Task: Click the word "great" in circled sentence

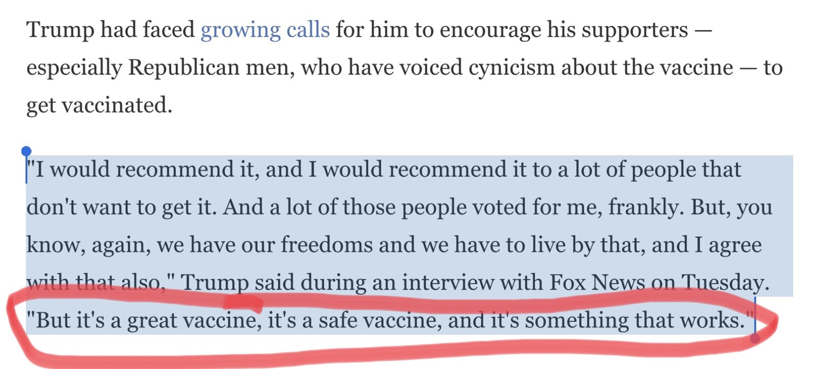Action: [x=152, y=321]
